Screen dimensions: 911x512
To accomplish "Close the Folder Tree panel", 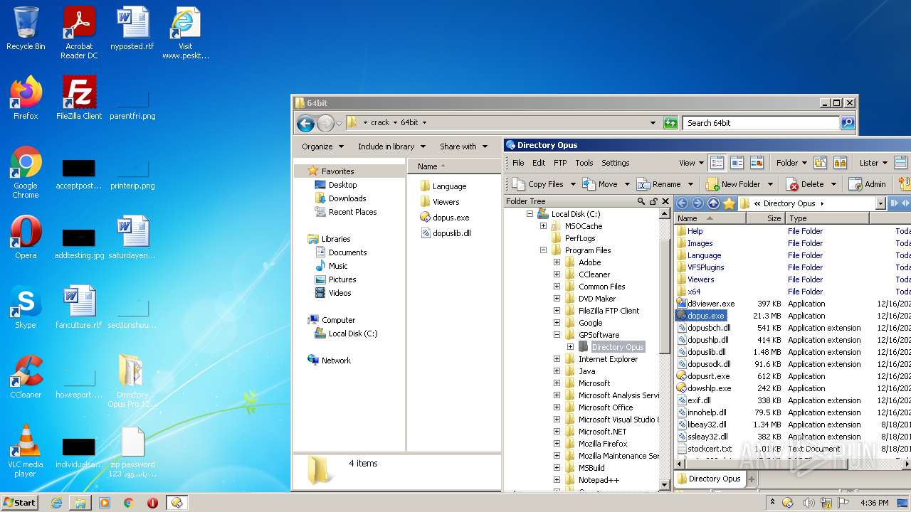I will (665, 201).
